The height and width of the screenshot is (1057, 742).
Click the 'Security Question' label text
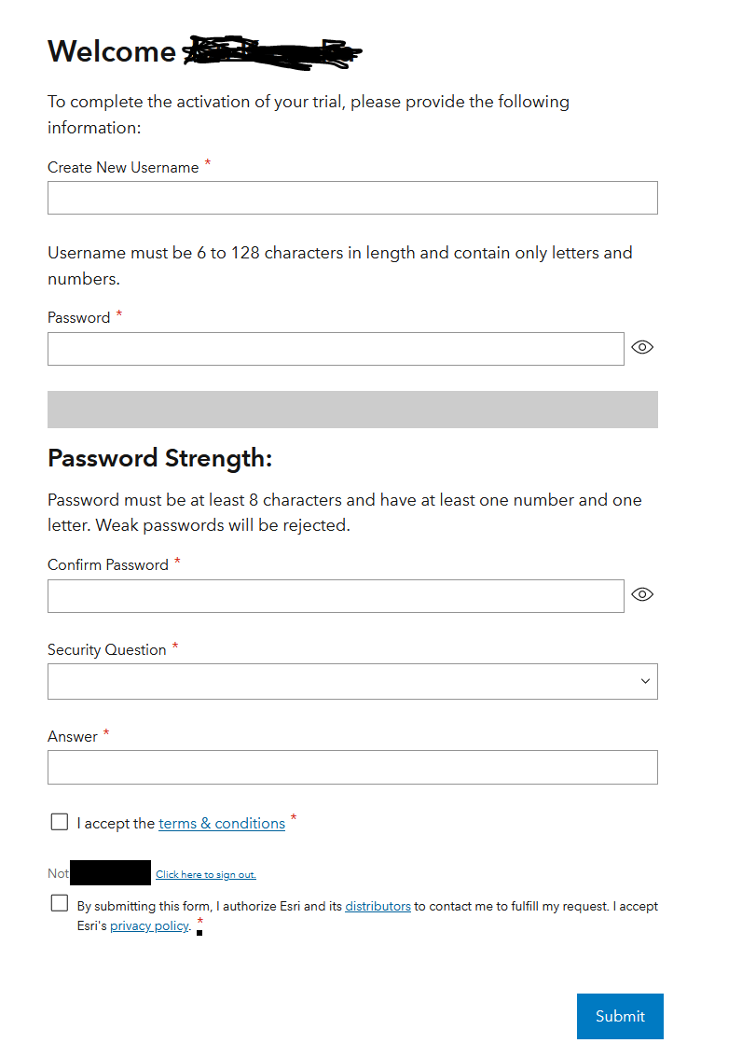(x=107, y=650)
